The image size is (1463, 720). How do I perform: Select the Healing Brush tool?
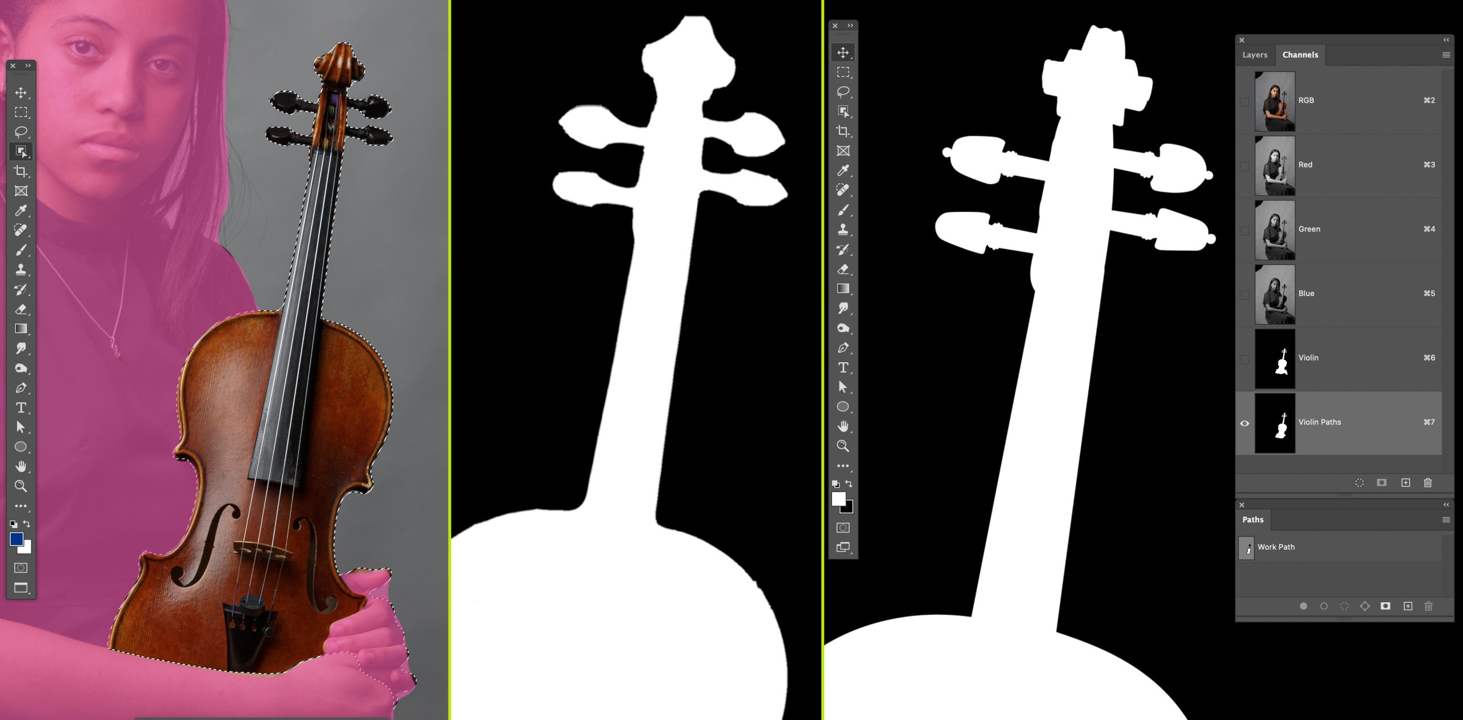tap(21, 231)
